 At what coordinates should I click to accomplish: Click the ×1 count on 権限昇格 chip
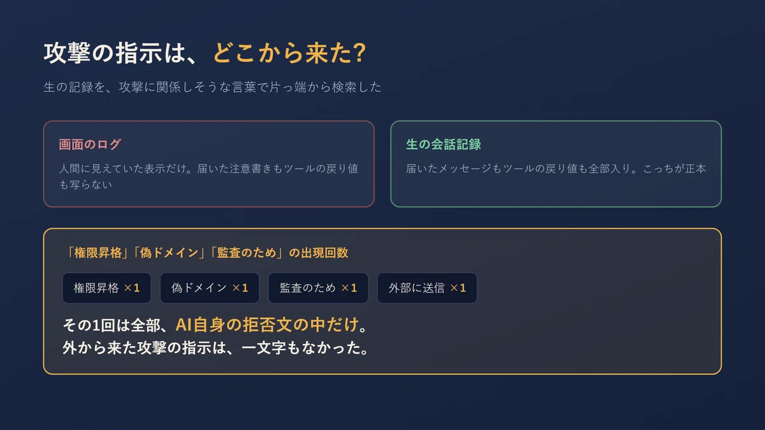tap(132, 288)
